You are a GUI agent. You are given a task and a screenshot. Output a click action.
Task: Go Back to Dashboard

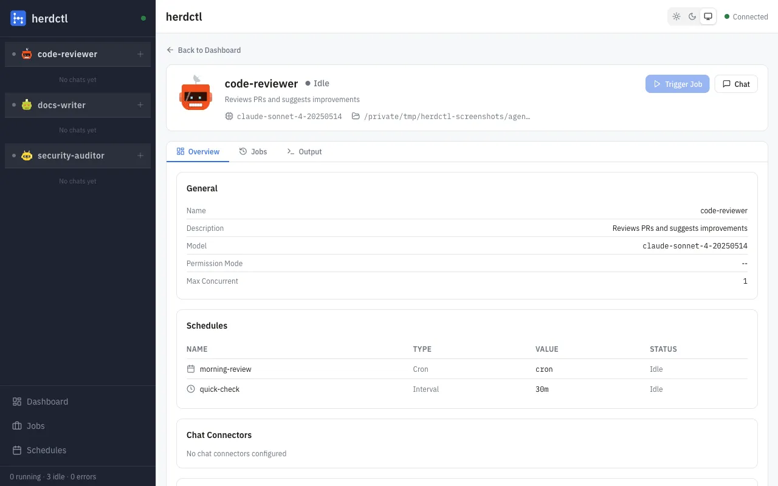click(x=204, y=50)
